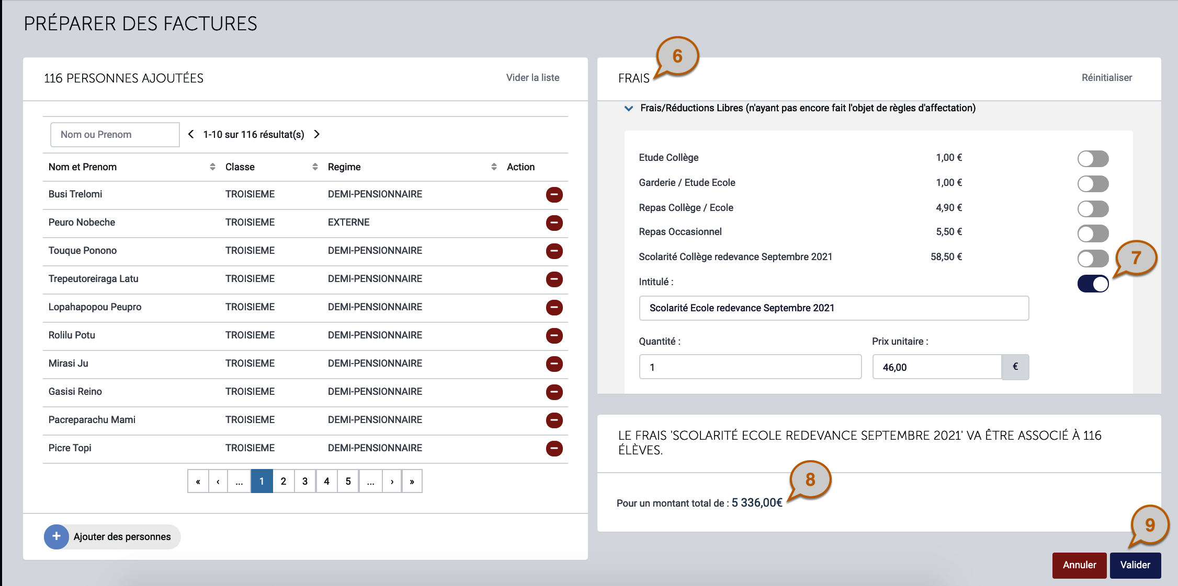
Task: Click the 58,50 € fee price
Action: [x=946, y=257]
